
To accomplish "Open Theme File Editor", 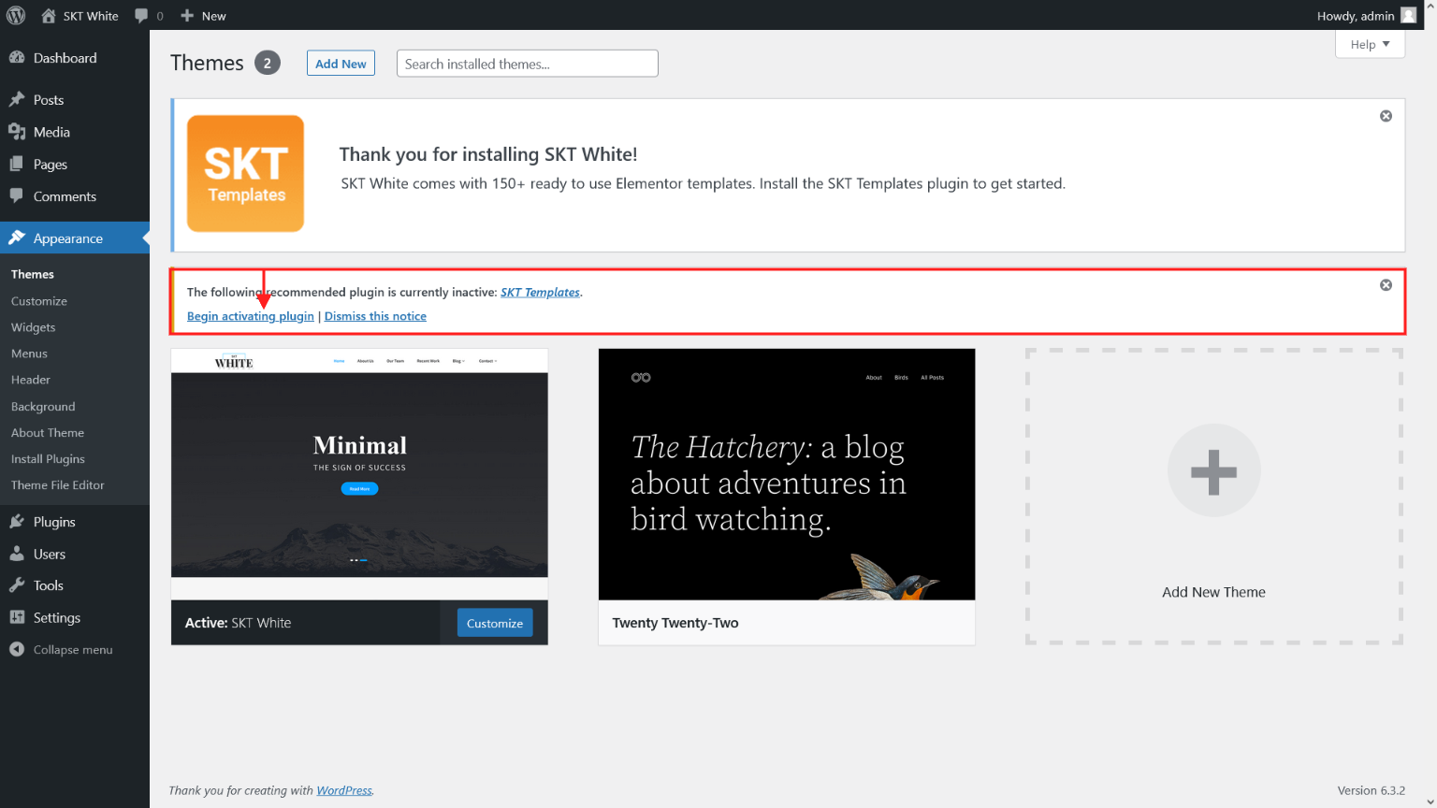I will [x=58, y=485].
